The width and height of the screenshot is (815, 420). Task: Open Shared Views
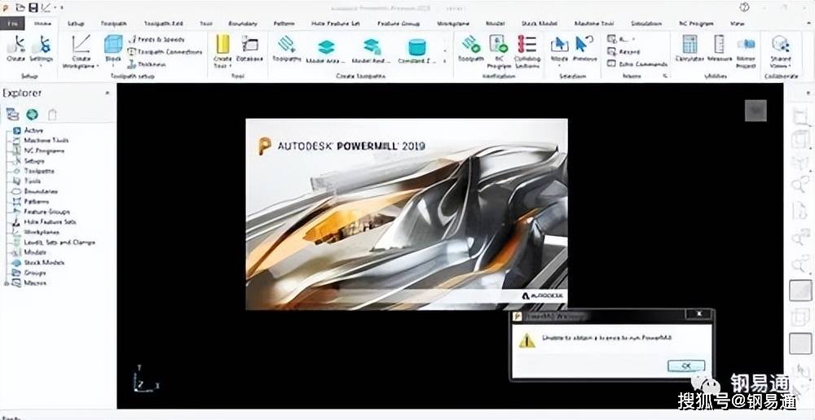(x=780, y=51)
